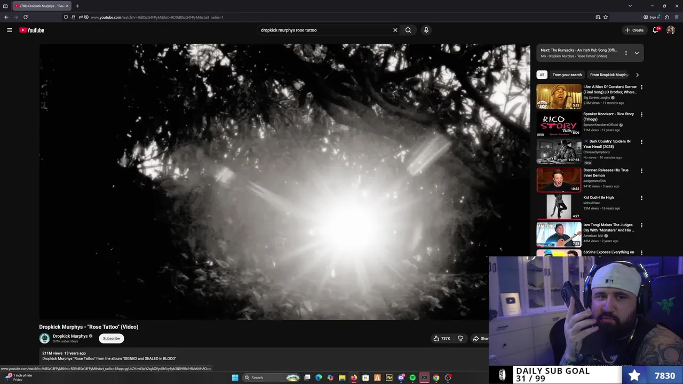683x384 pixels.
Task: Open options for the Mix playlist
Action: [626, 53]
